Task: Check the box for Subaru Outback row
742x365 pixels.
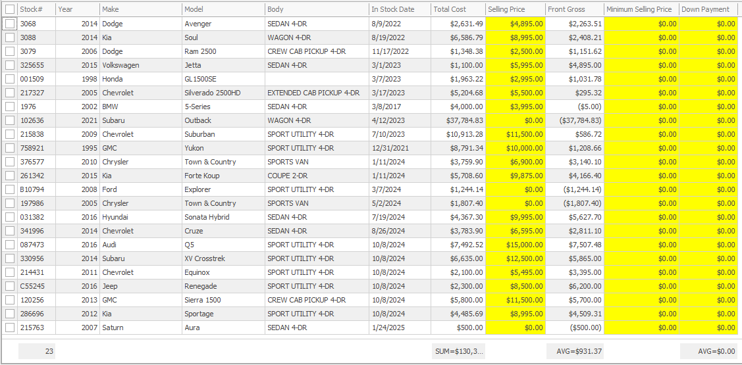Action: 10,120
